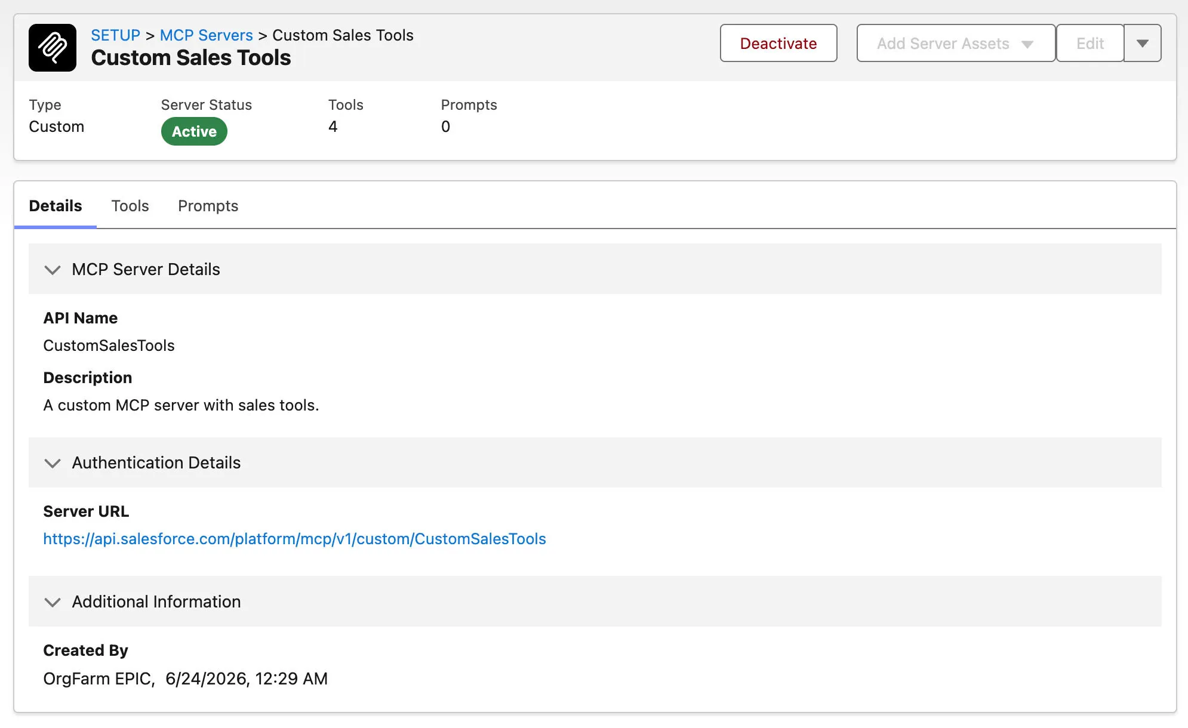
Task: Click the CustomSalesTools API name value
Action: tap(109, 346)
